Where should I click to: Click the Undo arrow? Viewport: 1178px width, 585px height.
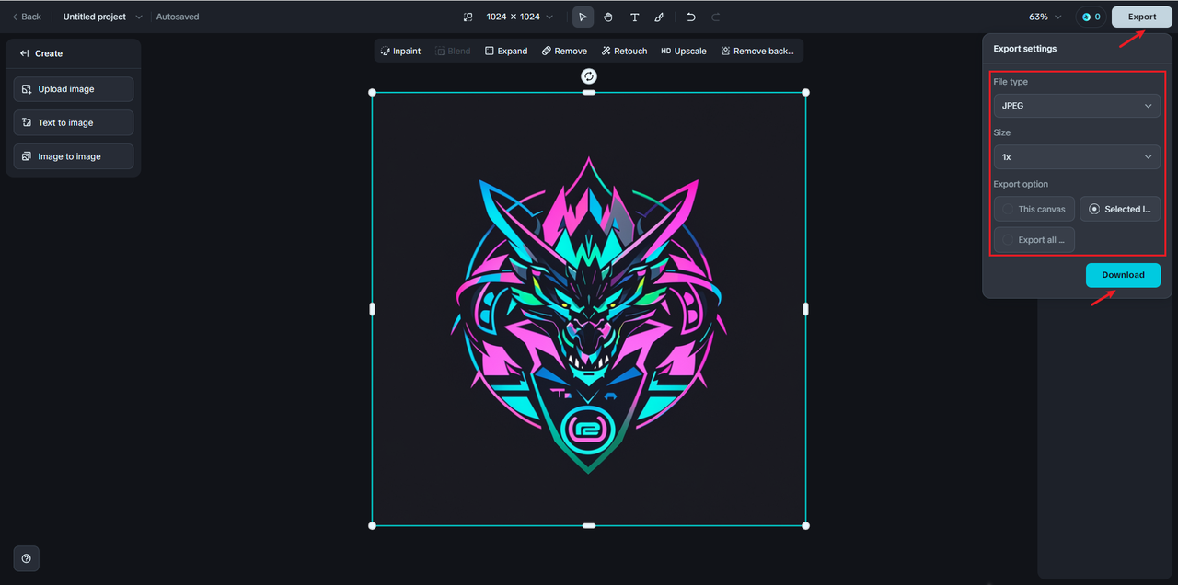(x=691, y=17)
